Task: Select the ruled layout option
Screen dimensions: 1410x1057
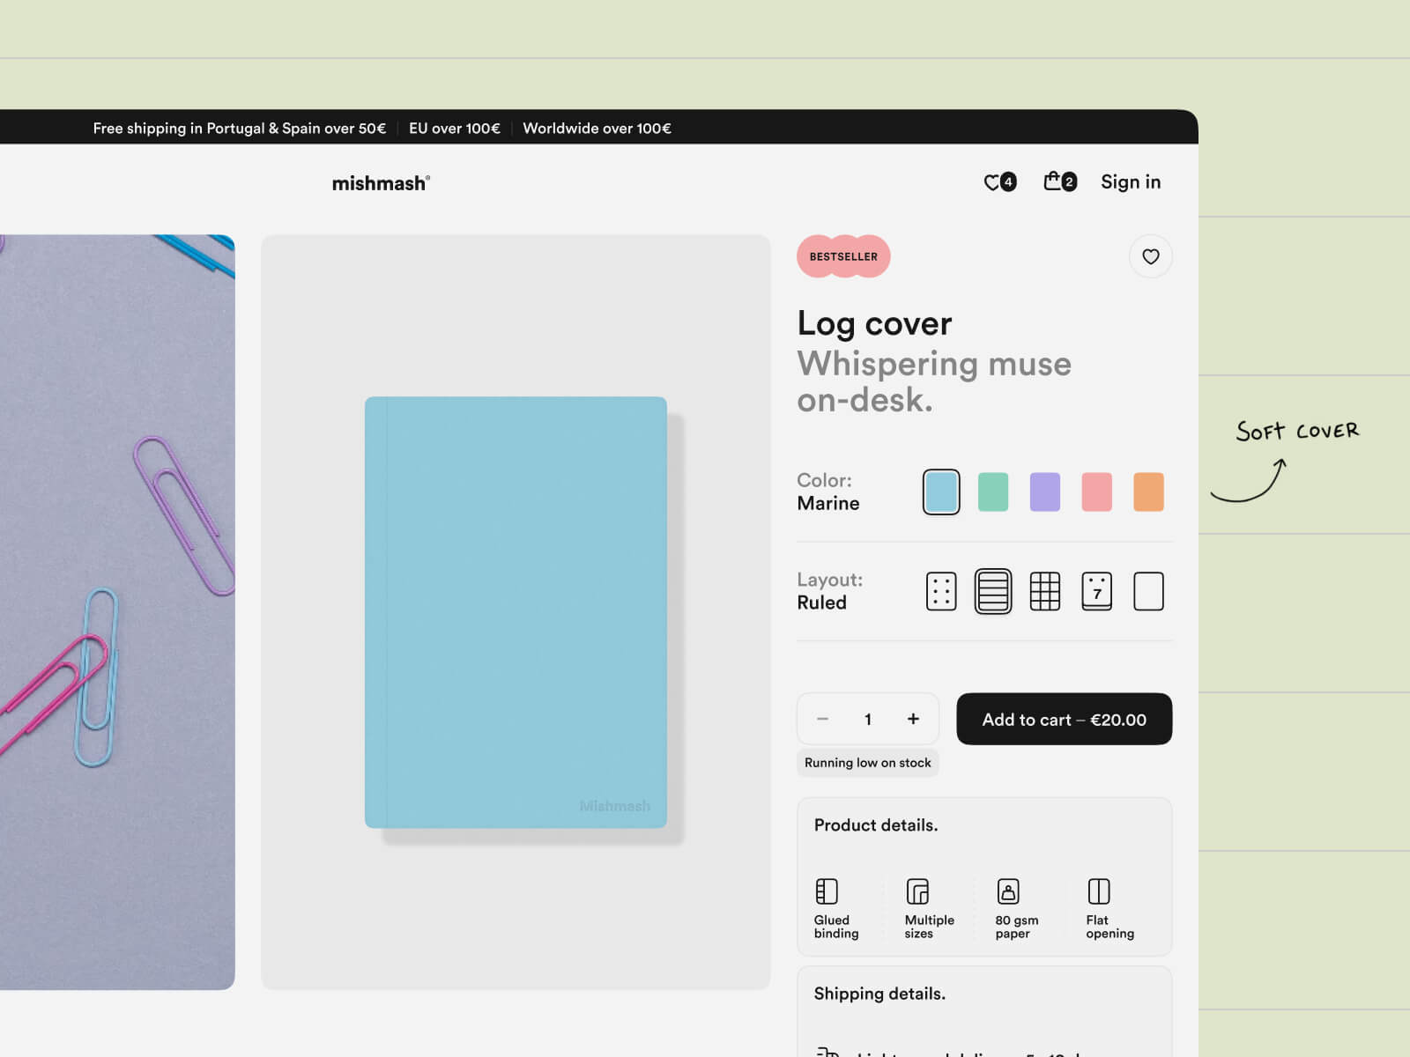Action: pyautogui.click(x=992, y=591)
